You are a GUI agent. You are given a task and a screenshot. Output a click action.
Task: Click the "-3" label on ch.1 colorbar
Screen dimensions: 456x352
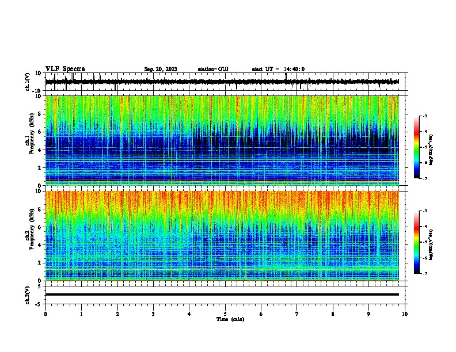[x=424, y=116]
